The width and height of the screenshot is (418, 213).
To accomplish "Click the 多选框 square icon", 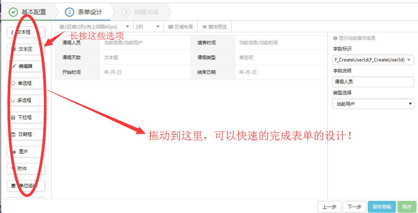I will point(13,100).
